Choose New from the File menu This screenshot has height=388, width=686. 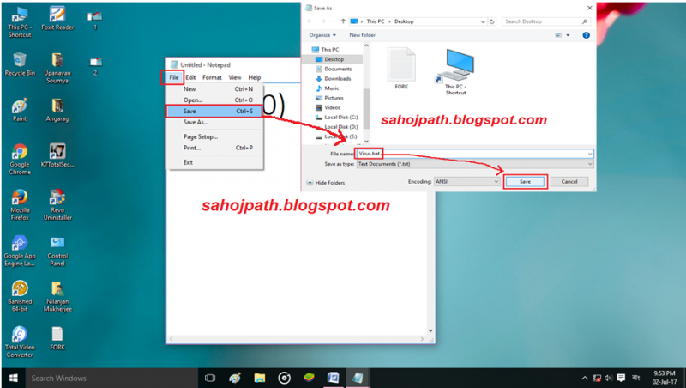click(x=215, y=89)
